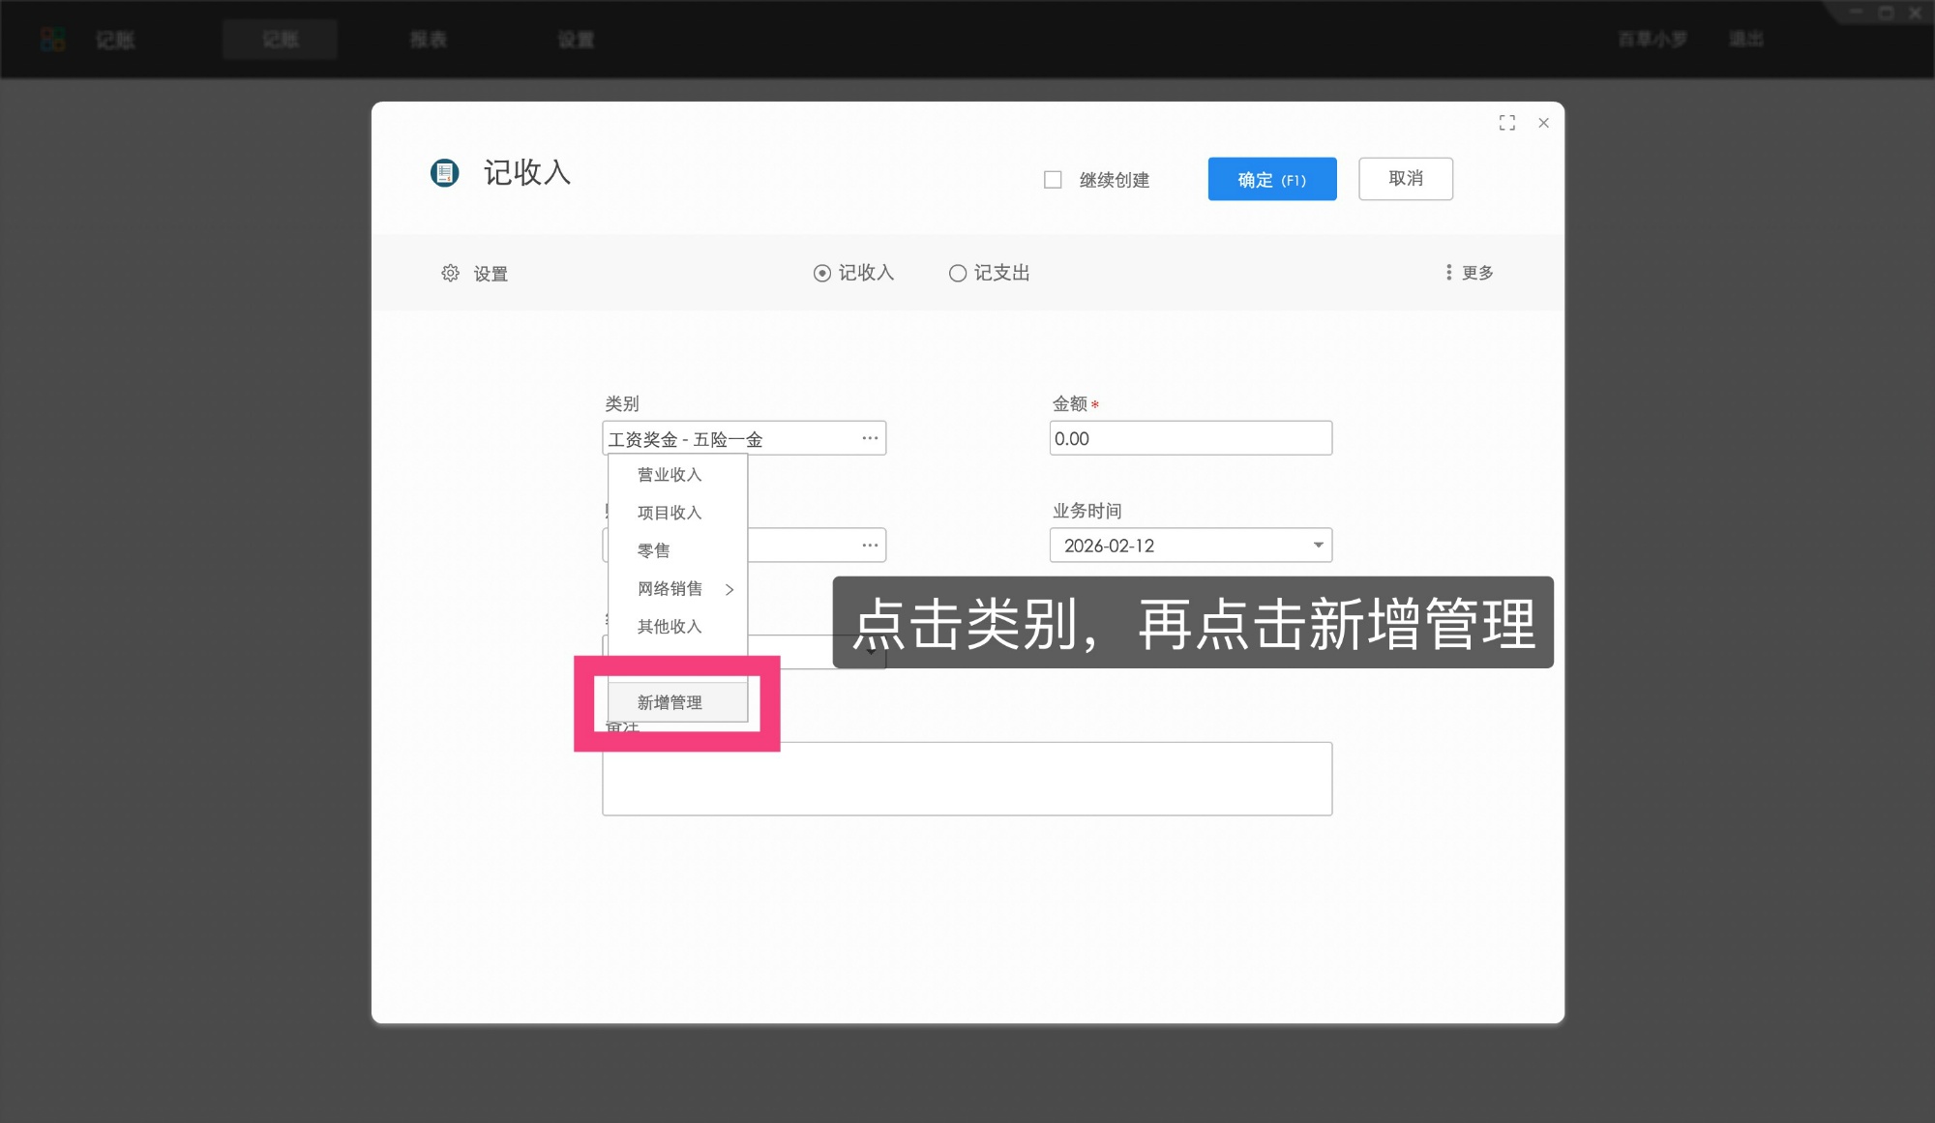This screenshot has height=1123, width=1935.
Task: Cancel the dialog with 取消
Action: pos(1405,179)
